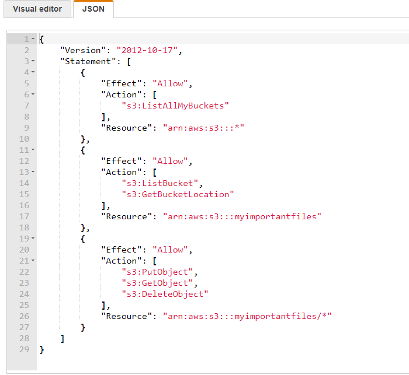Fold the Action array on line 21
The image size is (409, 375).
coord(33,261)
